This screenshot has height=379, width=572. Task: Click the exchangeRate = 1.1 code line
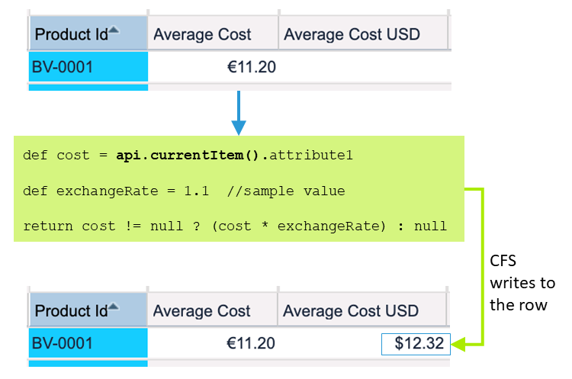pyautogui.click(x=184, y=191)
